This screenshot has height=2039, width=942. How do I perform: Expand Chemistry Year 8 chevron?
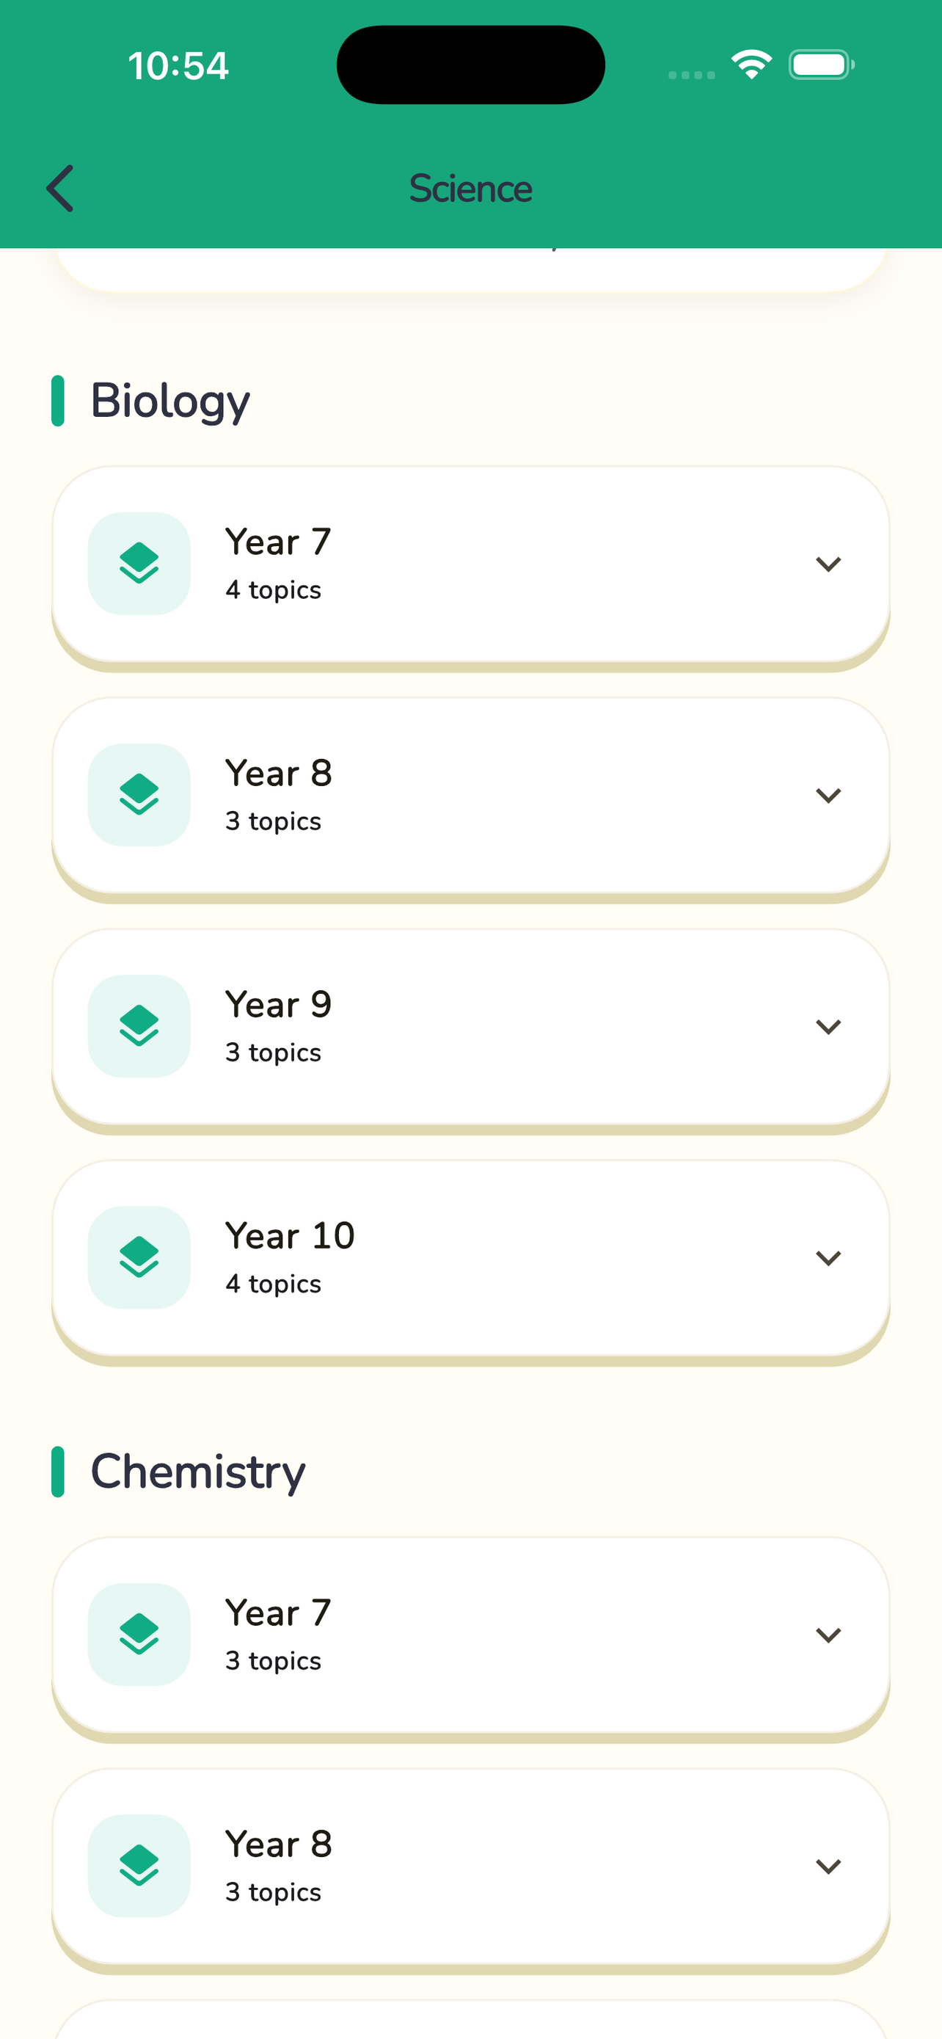click(x=828, y=1866)
